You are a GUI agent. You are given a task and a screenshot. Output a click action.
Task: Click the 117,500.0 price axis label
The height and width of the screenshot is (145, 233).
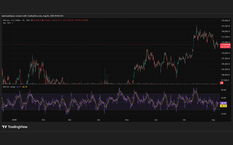coord(225,37)
